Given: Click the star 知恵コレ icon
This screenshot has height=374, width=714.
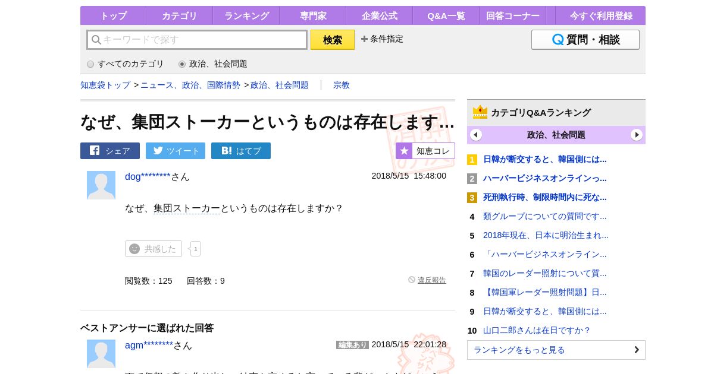Looking at the screenshot, I should pos(405,151).
